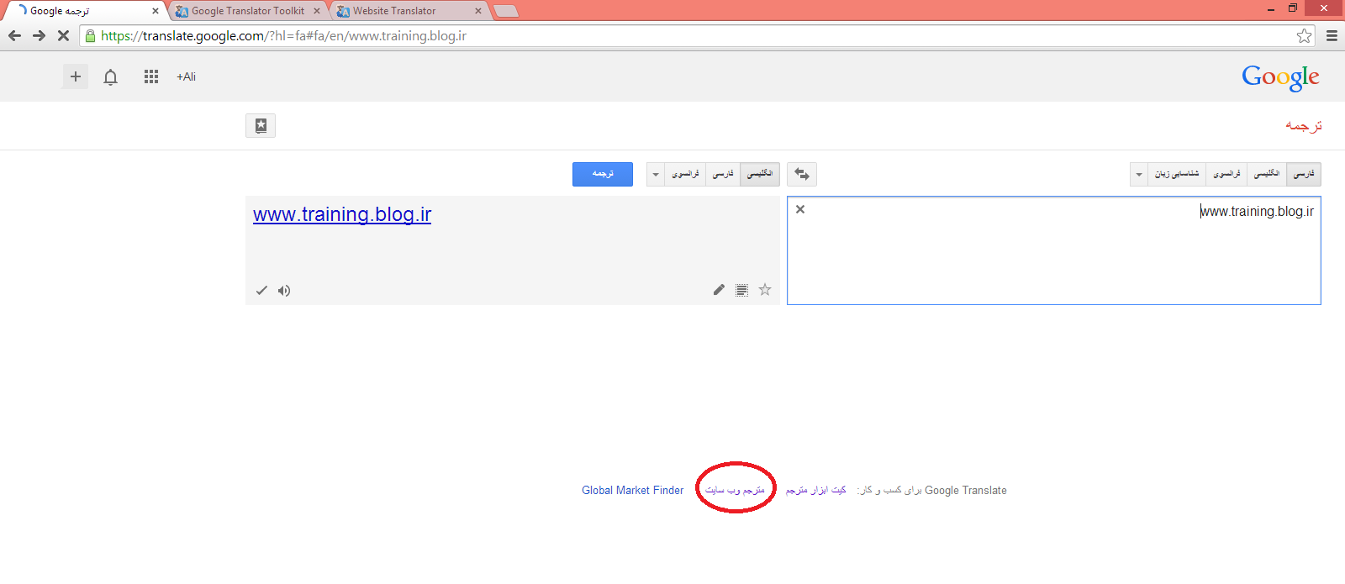Select فرانسوی as source language
This screenshot has width=1345, height=584.
pos(1227,174)
